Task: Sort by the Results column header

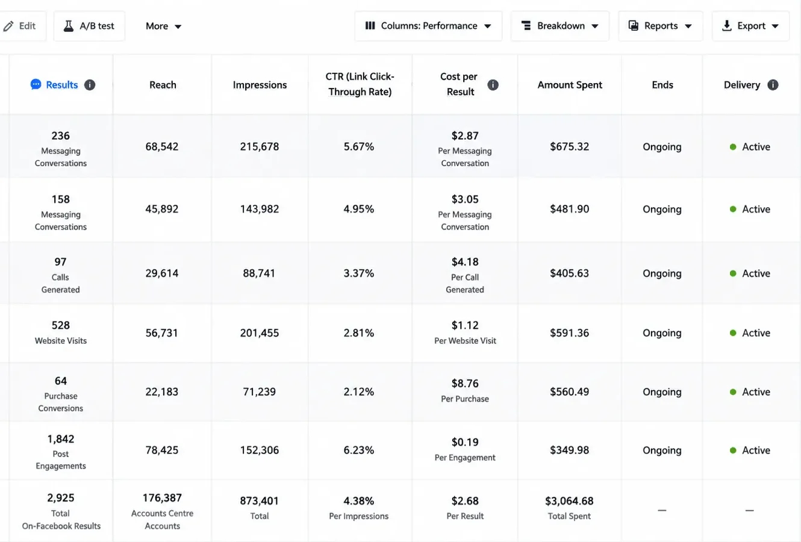Action: pyautogui.click(x=62, y=85)
